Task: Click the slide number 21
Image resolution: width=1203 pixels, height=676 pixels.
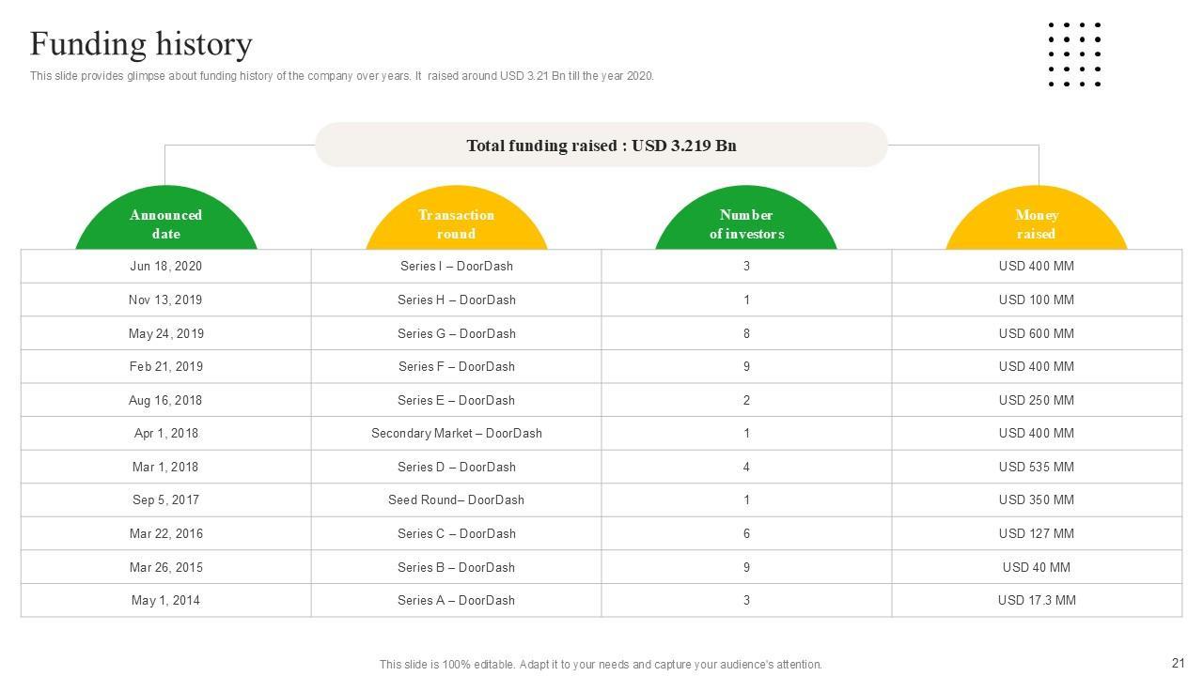Action: (1179, 663)
